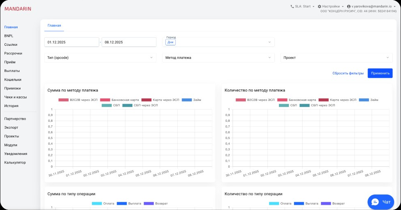Open Калькулятор in the sidebar
The width and height of the screenshot is (401, 210).
[15, 163]
